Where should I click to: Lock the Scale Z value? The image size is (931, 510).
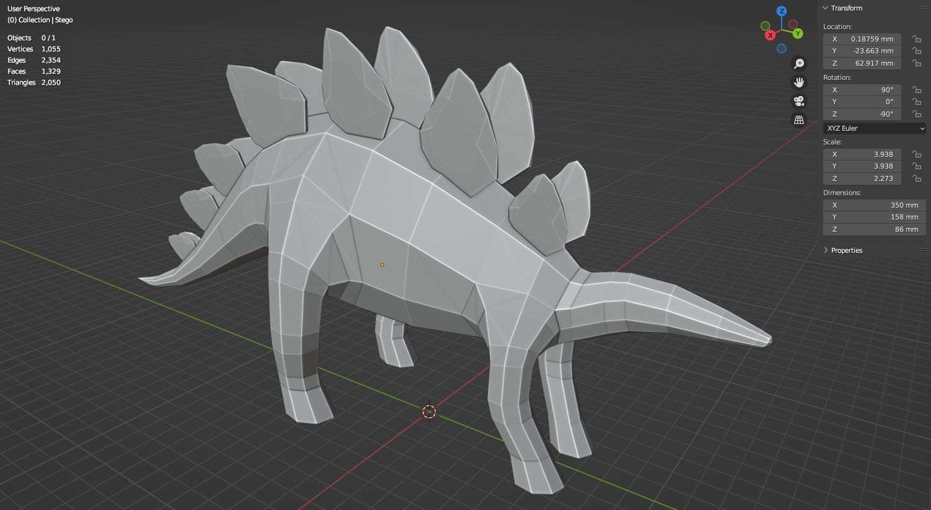coord(917,178)
